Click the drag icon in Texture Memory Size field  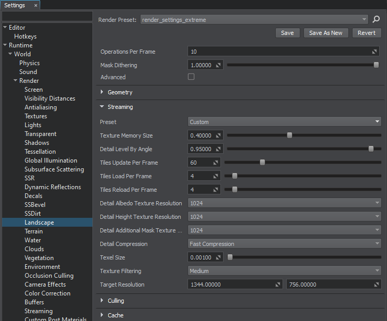(x=218, y=135)
